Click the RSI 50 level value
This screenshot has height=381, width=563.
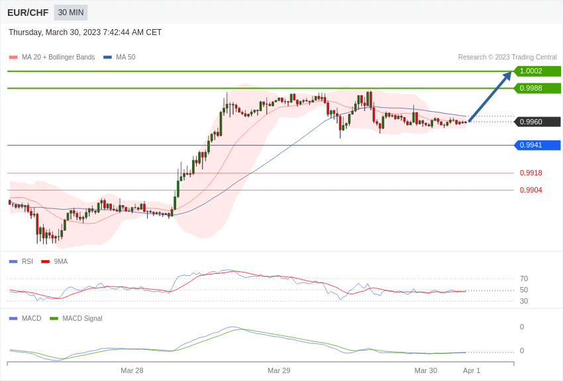524,290
